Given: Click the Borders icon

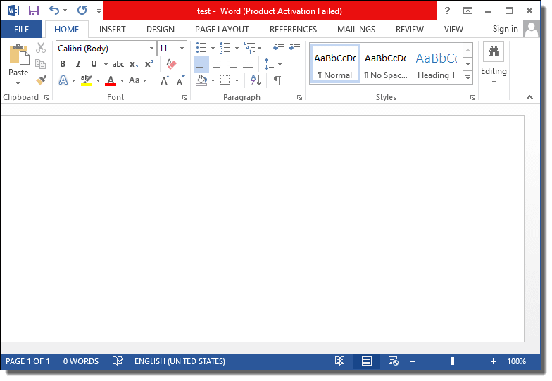Looking at the screenshot, I should tap(225, 80).
